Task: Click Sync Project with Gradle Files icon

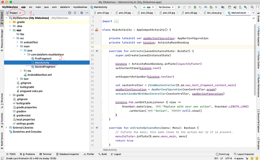Action: click(x=235, y=7)
